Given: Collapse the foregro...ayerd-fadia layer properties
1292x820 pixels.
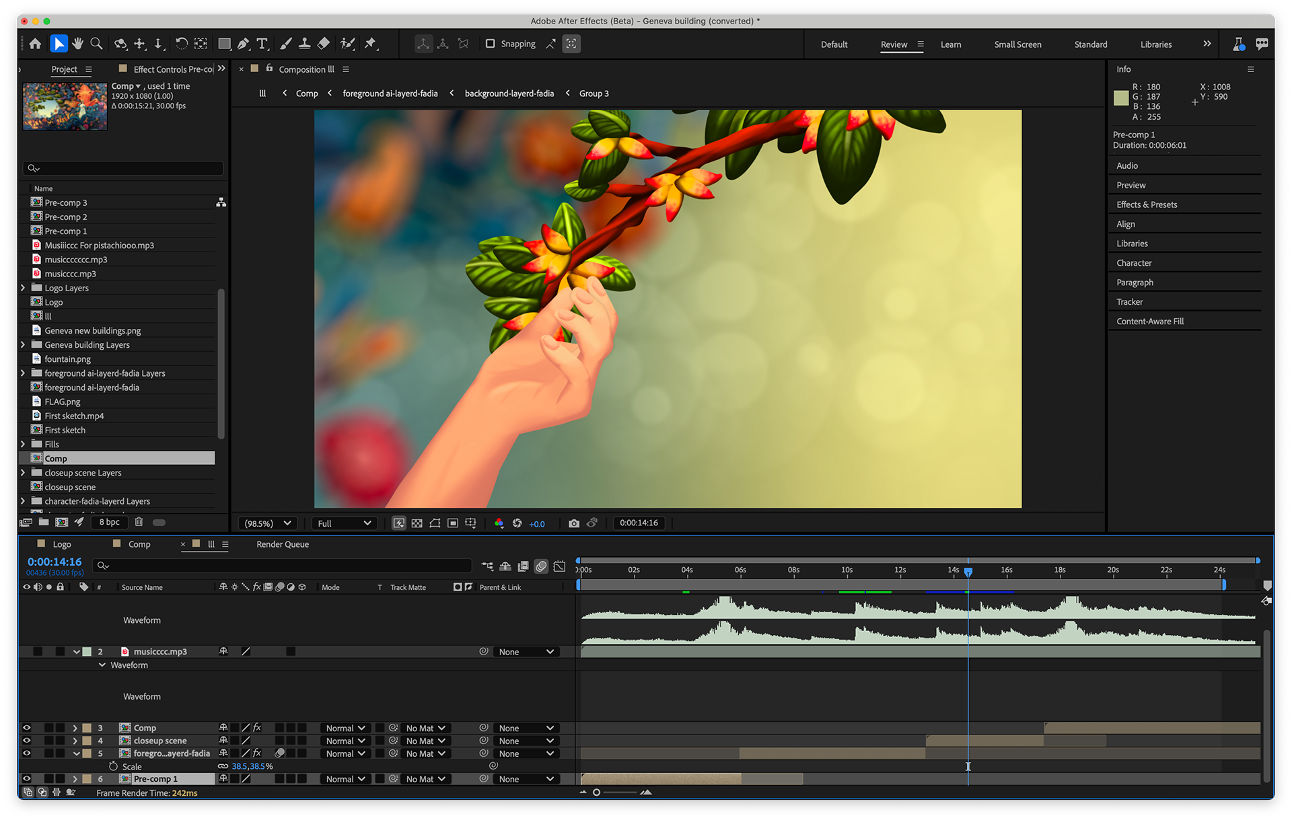Looking at the screenshot, I should click(75, 753).
